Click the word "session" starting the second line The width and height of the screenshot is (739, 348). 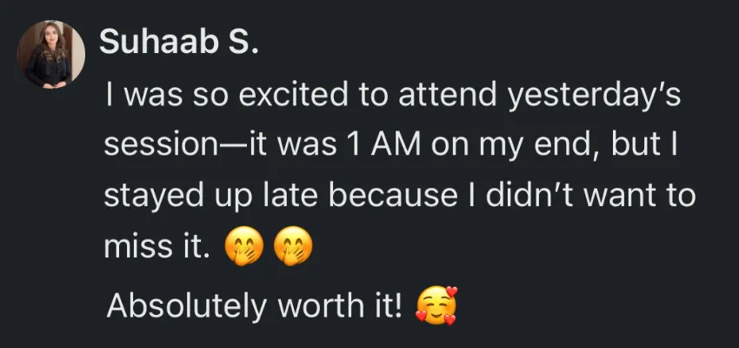[x=159, y=147]
